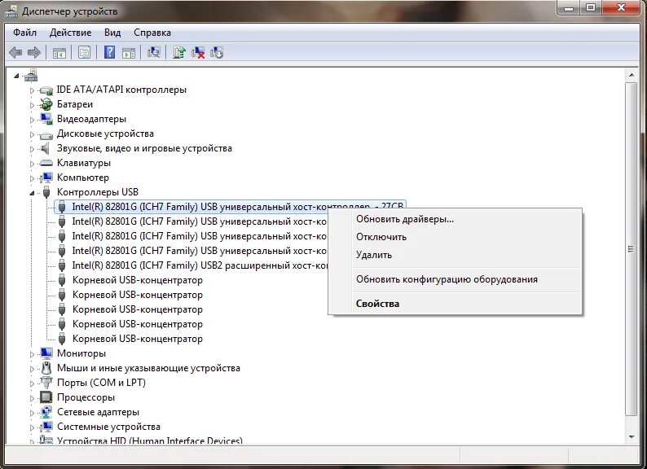Open the Вид menu
This screenshot has height=469, width=647.
pos(112,33)
